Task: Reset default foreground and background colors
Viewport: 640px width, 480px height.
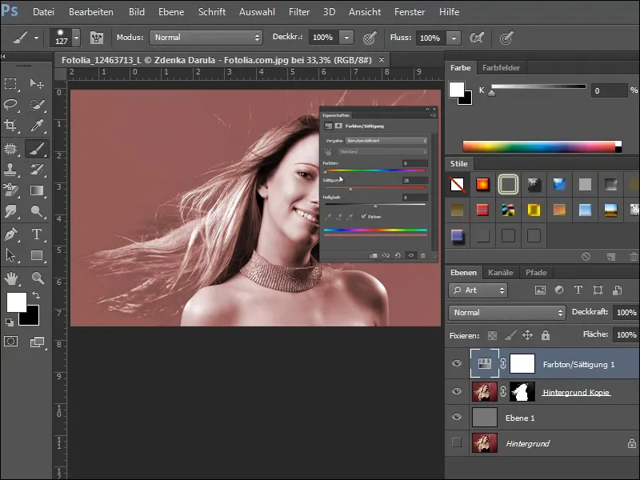Action: (10, 322)
